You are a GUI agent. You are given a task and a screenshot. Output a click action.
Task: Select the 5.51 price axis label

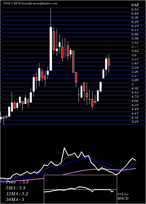pos(135,59)
